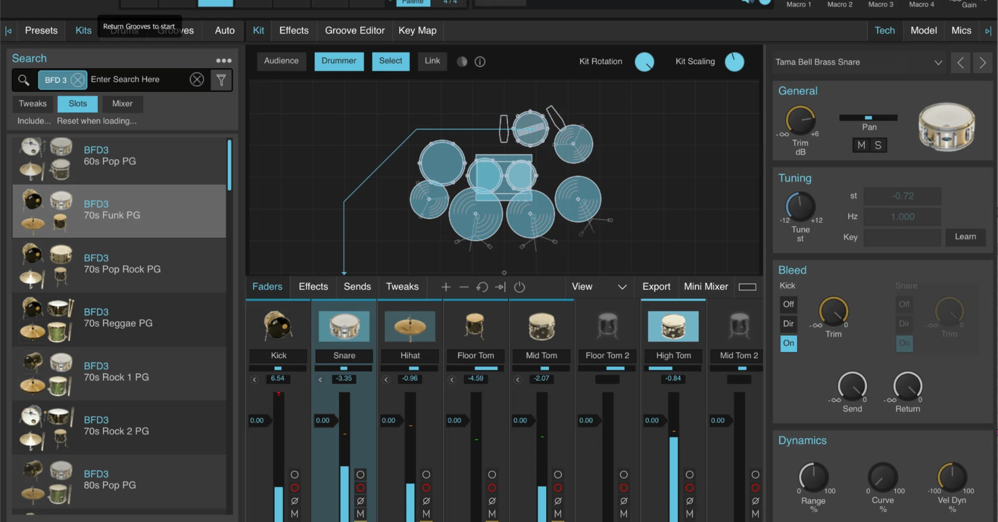The height and width of the screenshot is (522, 998).
Task: Open the Key Map tab
Action: [x=417, y=31]
